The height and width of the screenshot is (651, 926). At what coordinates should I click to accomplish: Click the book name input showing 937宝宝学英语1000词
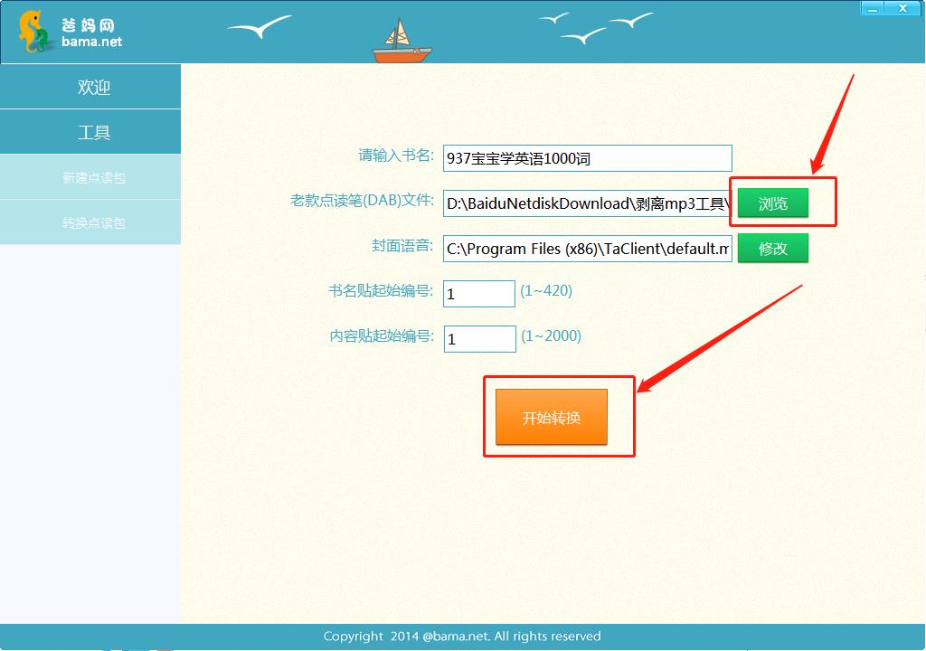pos(586,157)
